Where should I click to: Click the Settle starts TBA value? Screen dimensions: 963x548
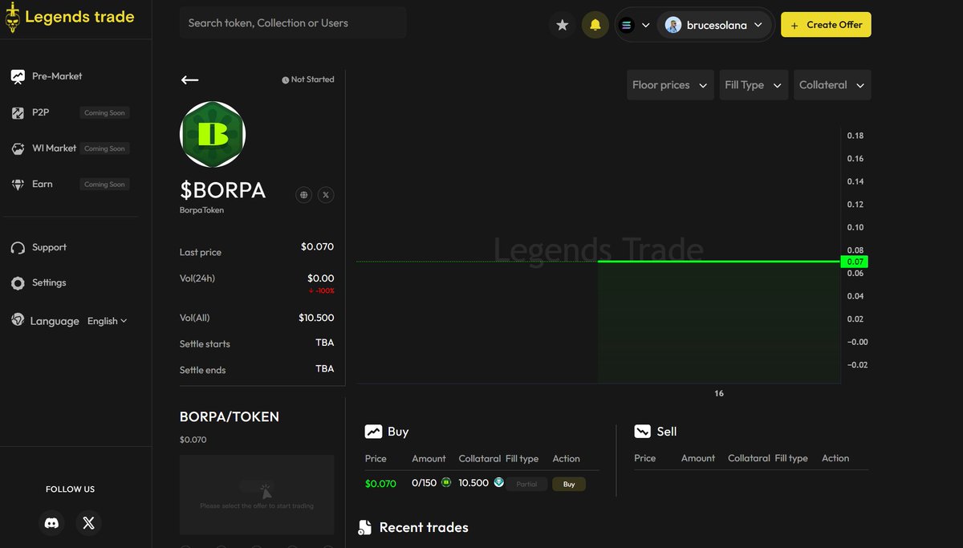click(325, 343)
